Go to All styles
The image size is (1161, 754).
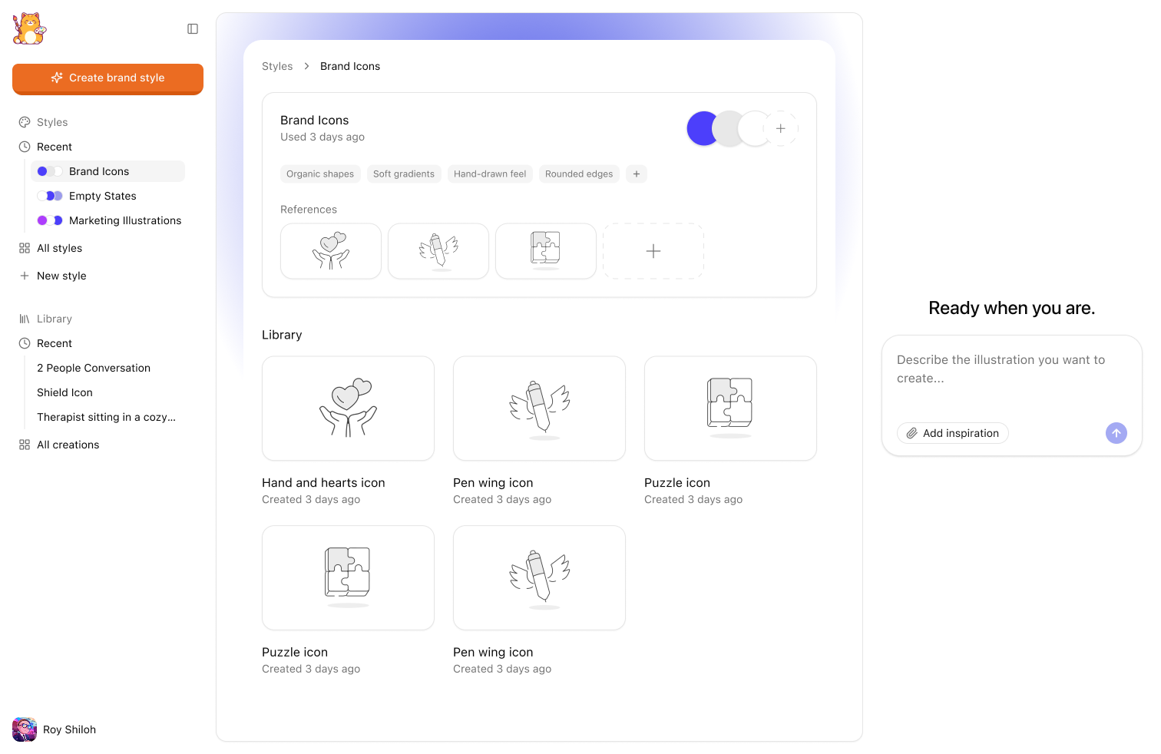[x=59, y=248]
